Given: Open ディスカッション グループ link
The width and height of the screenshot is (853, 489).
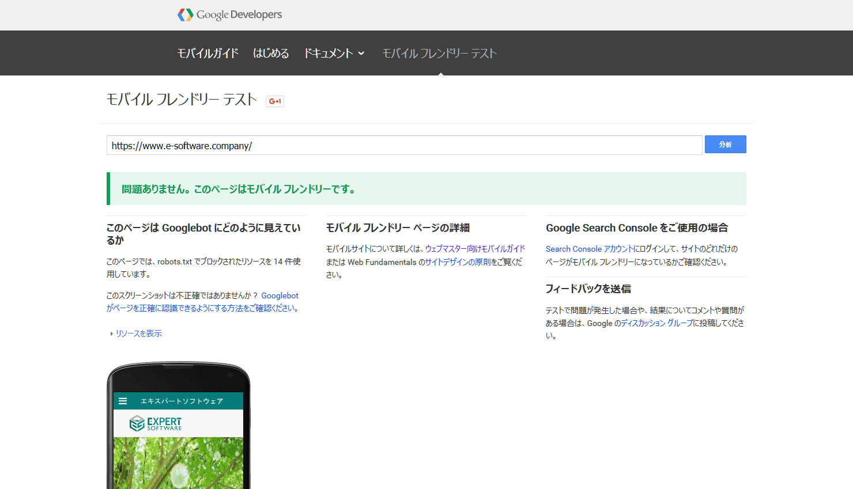Looking at the screenshot, I should coord(657,323).
